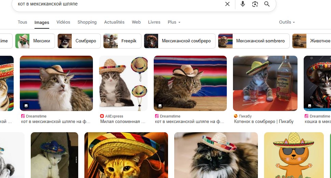331x178 pixels.
Task: Click licensable badge icon on first Dreamstime image
Action: click(26, 106)
